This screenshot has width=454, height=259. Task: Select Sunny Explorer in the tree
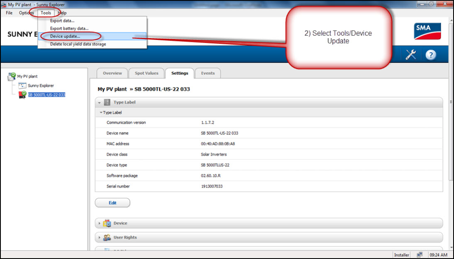click(41, 86)
